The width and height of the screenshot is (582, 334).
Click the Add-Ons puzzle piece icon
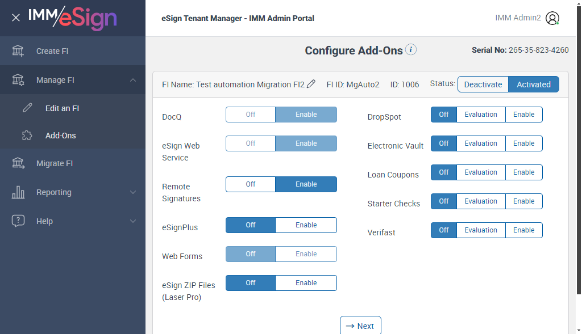pos(27,136)
